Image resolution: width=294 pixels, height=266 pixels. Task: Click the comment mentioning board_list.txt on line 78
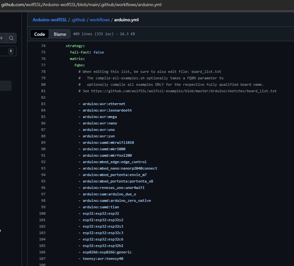(150, 72)
